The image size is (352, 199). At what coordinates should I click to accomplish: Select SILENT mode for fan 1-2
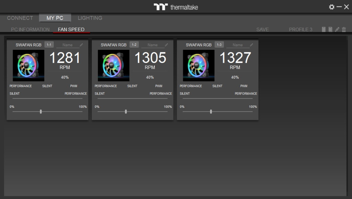[x=132, y=86]
